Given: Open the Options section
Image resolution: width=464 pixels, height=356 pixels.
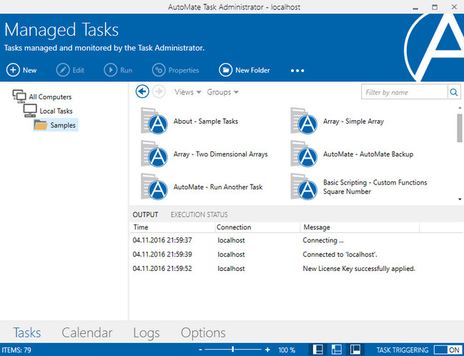Looking at the screenshot, I should 203,332.
